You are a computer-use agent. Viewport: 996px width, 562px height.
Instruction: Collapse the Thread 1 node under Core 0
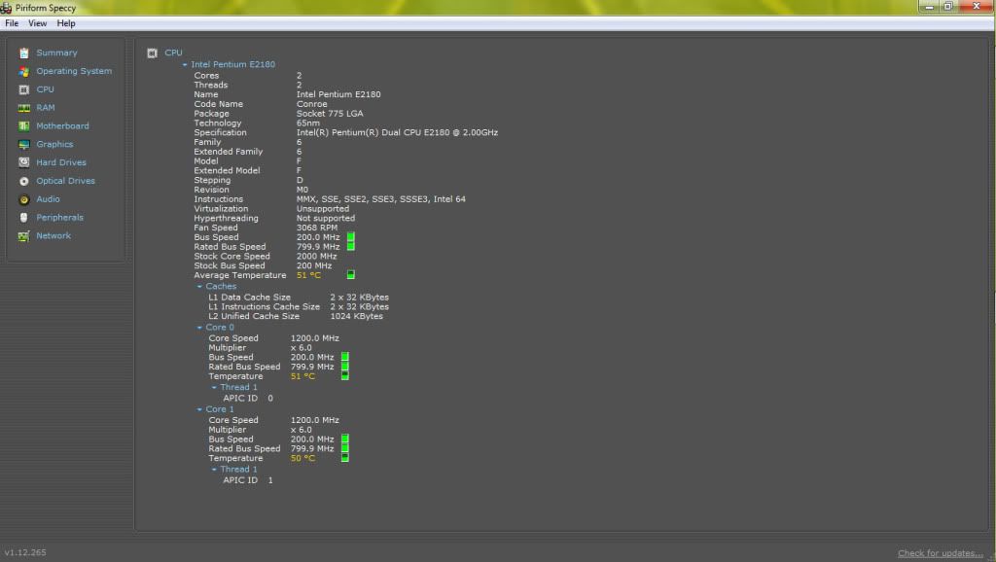[214, 387]
